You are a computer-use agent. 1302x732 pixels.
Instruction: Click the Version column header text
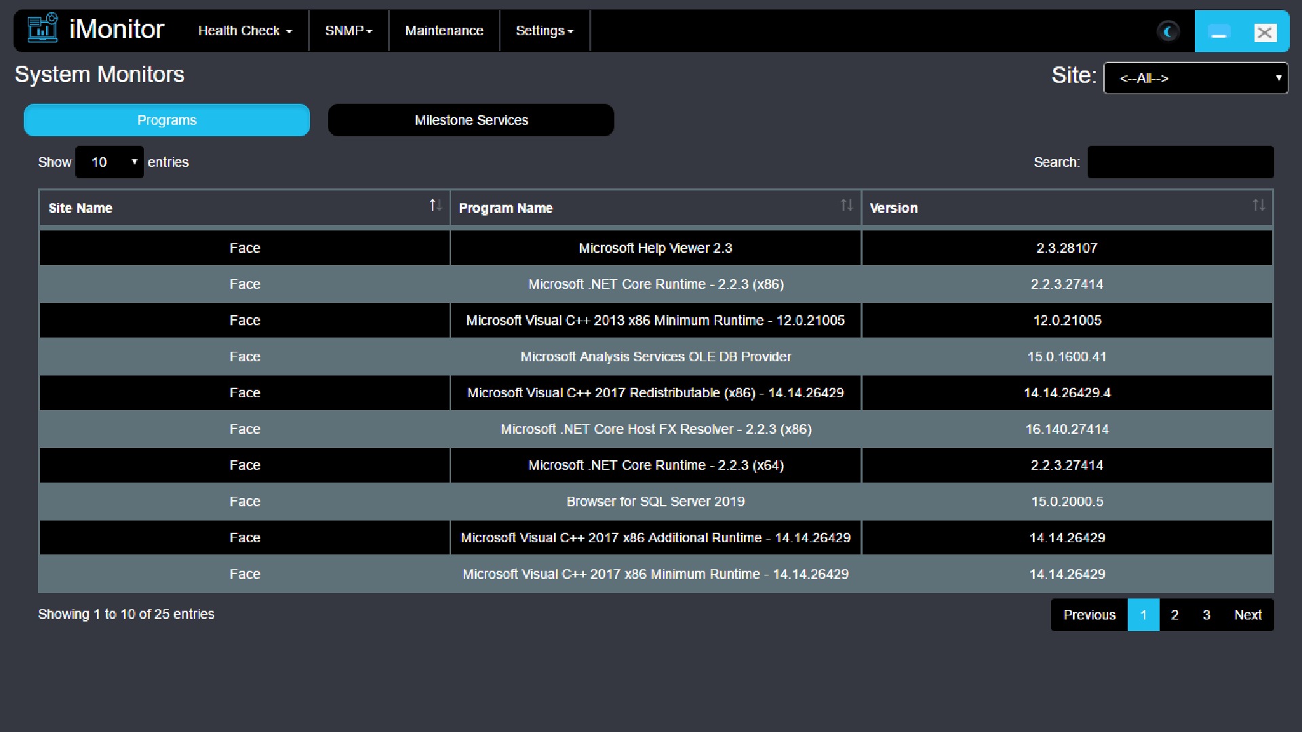(x=893, y=208)
